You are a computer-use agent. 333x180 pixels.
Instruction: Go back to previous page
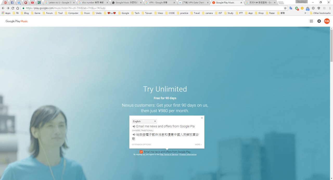(x=3, y=8)
